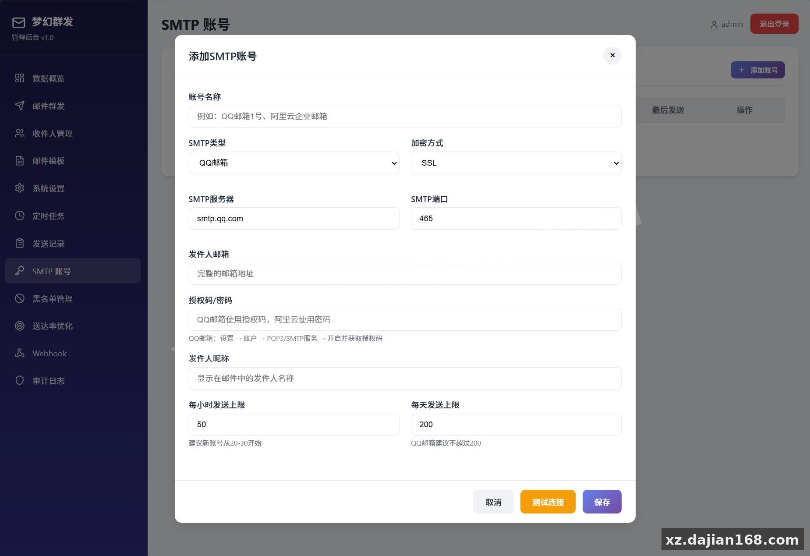810x556 pixels.
Task: Click the 保存 button
Action: [602, 502]
